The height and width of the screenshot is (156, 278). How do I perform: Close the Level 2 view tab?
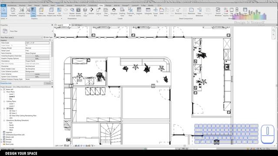(x=69, y=25)
